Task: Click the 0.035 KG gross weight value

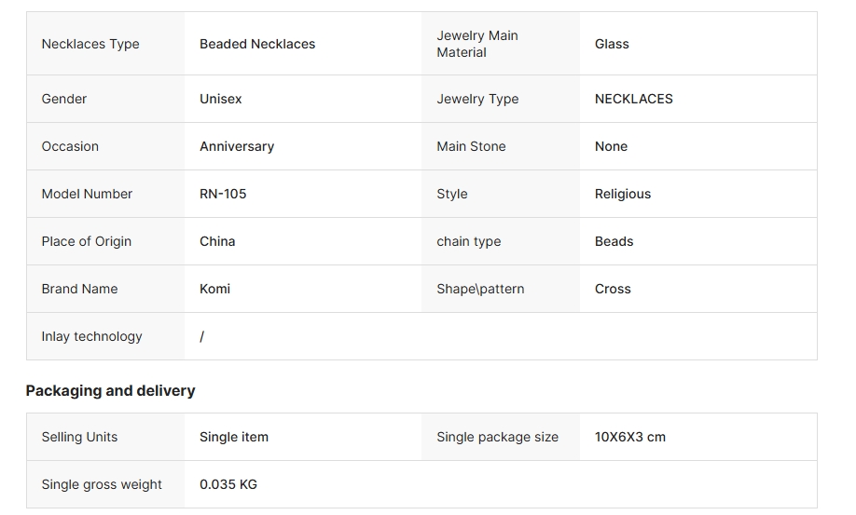Action: click(x=228, y=484)
